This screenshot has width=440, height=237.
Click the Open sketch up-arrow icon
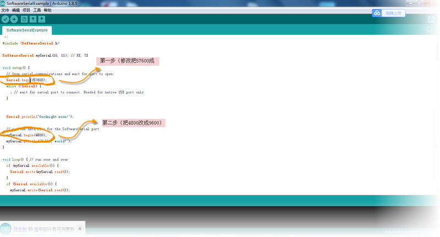point(33,19)
